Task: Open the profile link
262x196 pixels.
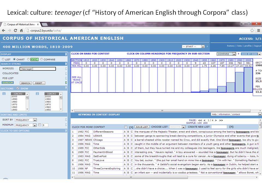Action: [248, 46]
